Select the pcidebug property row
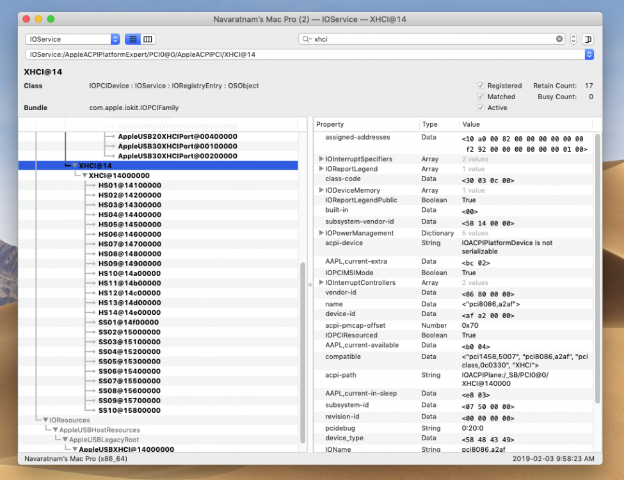 [x=453, y=428]
